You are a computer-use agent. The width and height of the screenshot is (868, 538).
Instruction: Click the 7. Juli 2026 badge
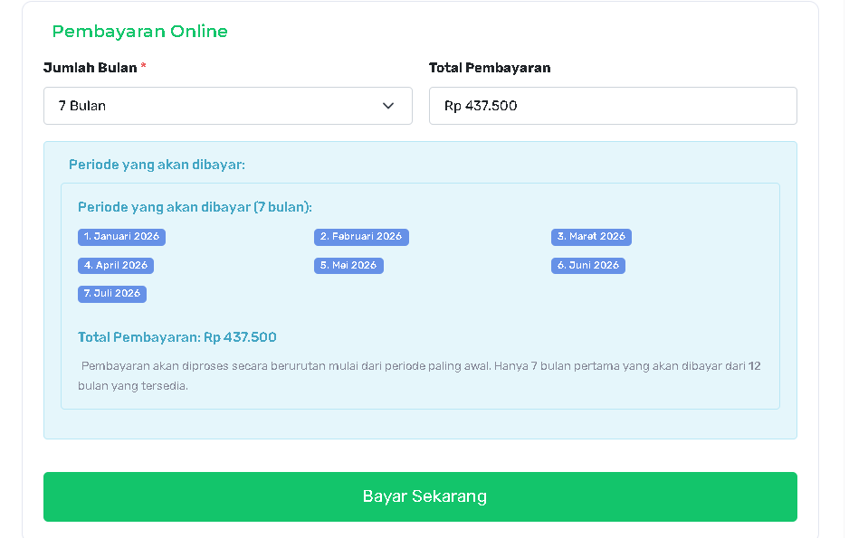click(112, 294)
